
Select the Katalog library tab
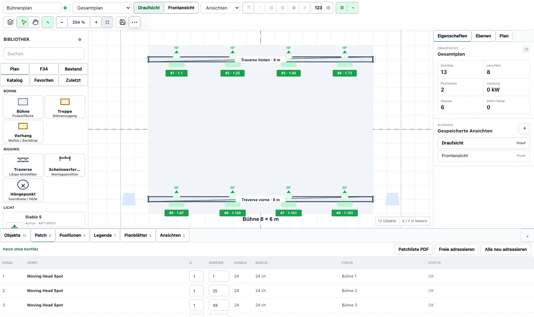pos(14,80)
